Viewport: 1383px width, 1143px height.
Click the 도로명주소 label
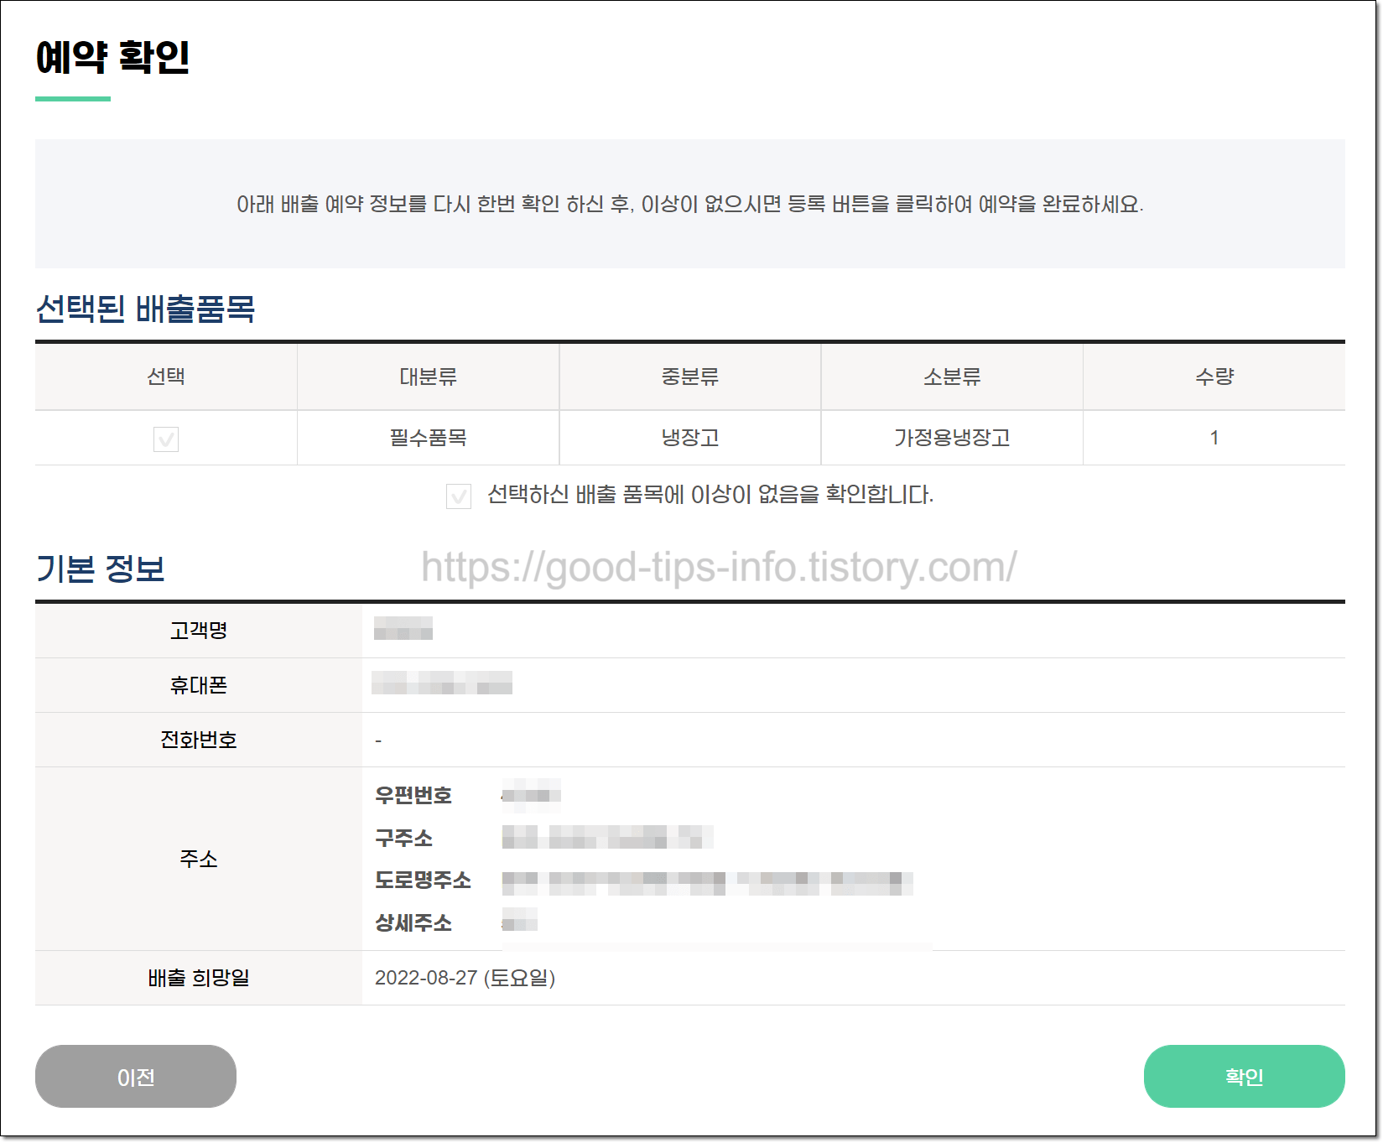[424, 881]
